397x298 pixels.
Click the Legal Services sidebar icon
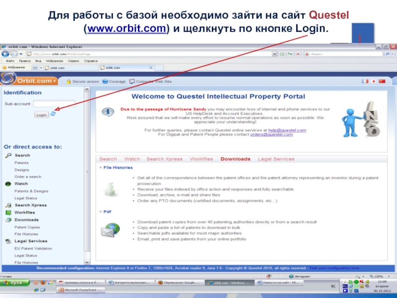[x=8, y=241]
